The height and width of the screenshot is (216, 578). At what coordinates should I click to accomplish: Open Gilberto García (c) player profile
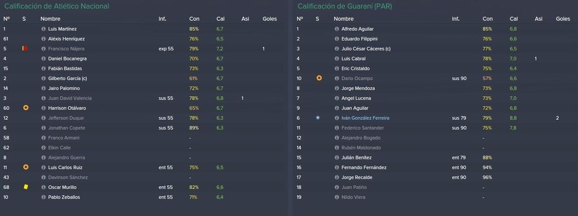(x=68, y=78)
